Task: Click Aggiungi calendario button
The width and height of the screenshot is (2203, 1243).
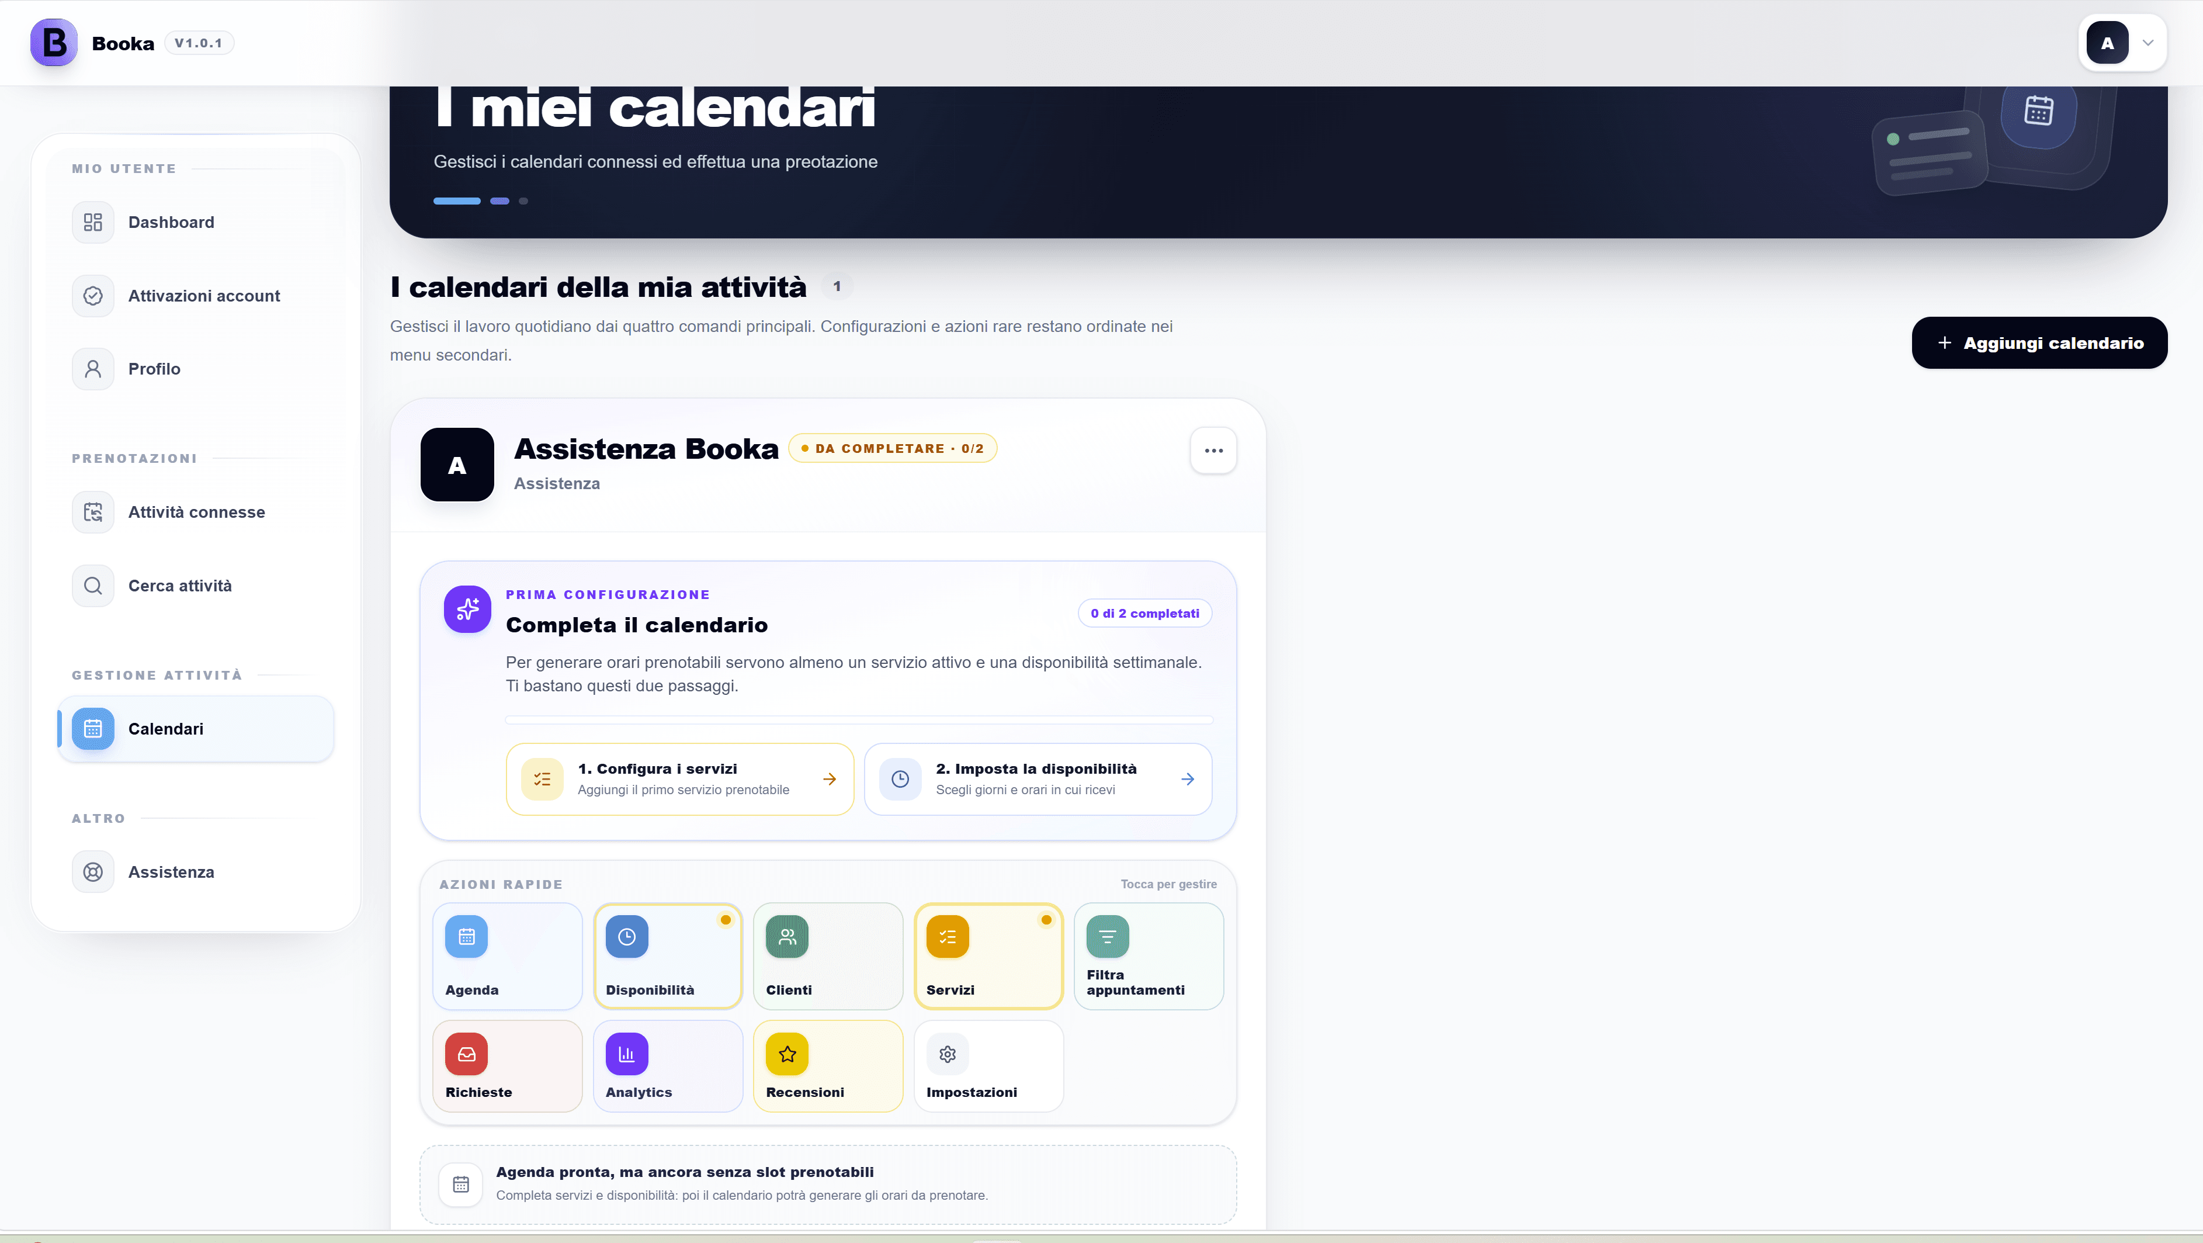Action: pos(2039,343)
